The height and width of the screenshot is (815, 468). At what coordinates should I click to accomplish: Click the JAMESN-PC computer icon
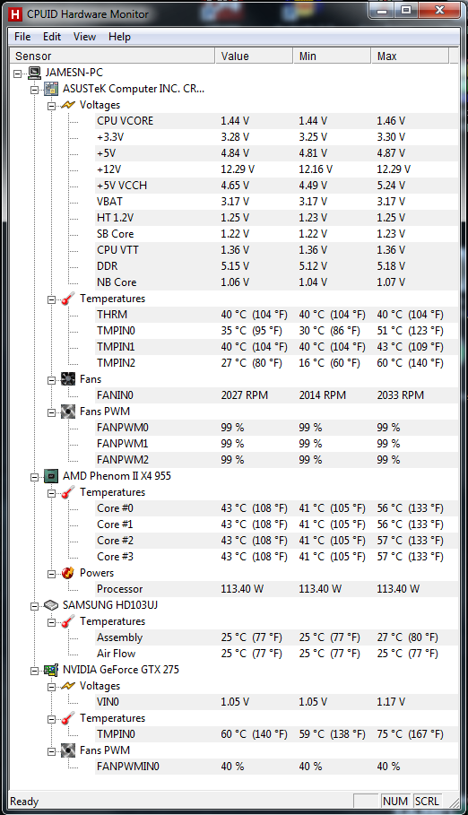tap(34, 73)
